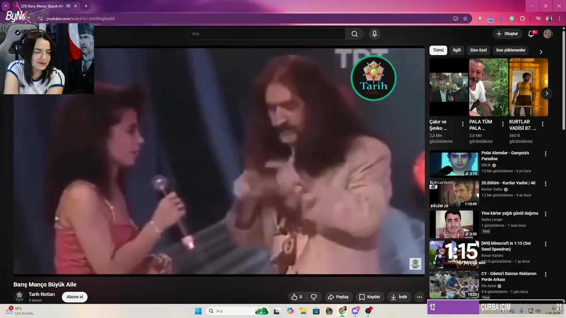566x318 pixels.
Task: Subscribe with the Abone ol button
Action: [x=75, y=297]
